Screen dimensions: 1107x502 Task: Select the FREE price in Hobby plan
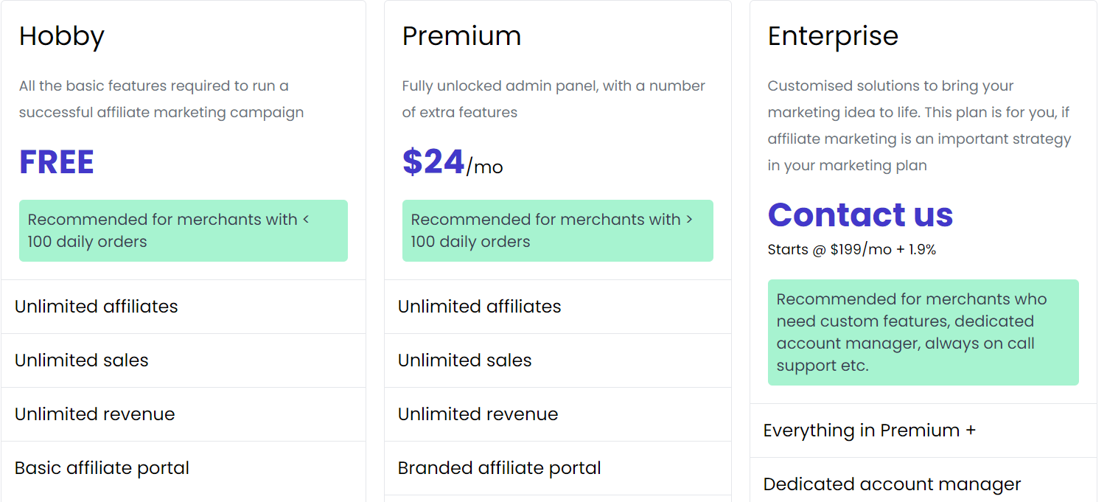[57, 162]
